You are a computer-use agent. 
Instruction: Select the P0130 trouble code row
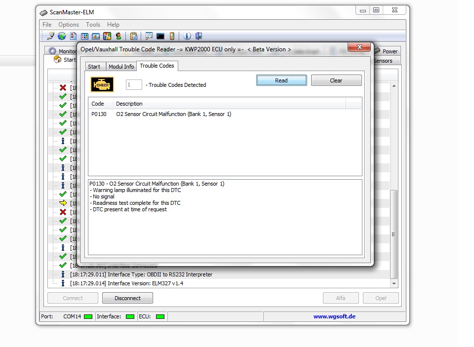click(161, 114)
